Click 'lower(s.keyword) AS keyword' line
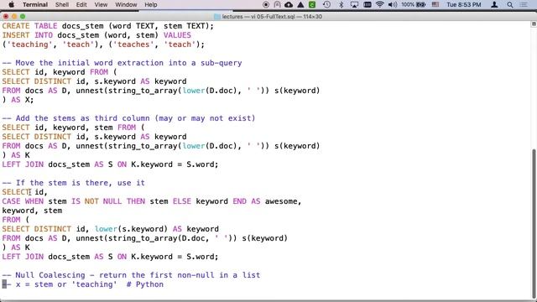Screen dimensions: 537x302 coord(110,229)
